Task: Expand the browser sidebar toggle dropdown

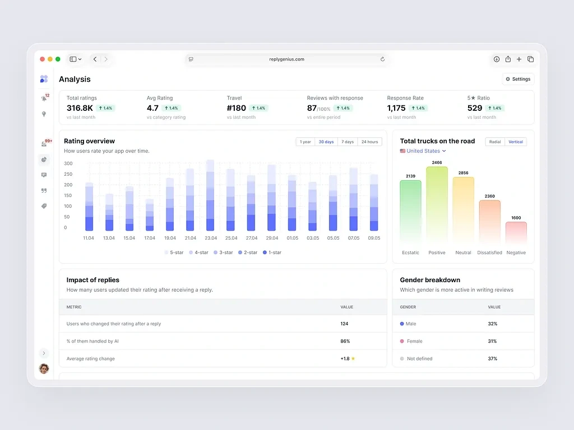Action: pos(76,59)
